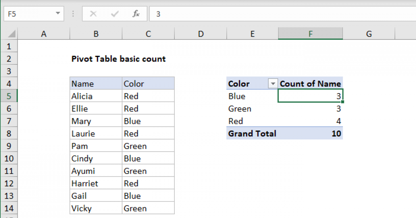This screenshot has width=416, height=218.
Task: Select row 4 header
Action: [9, 84]
